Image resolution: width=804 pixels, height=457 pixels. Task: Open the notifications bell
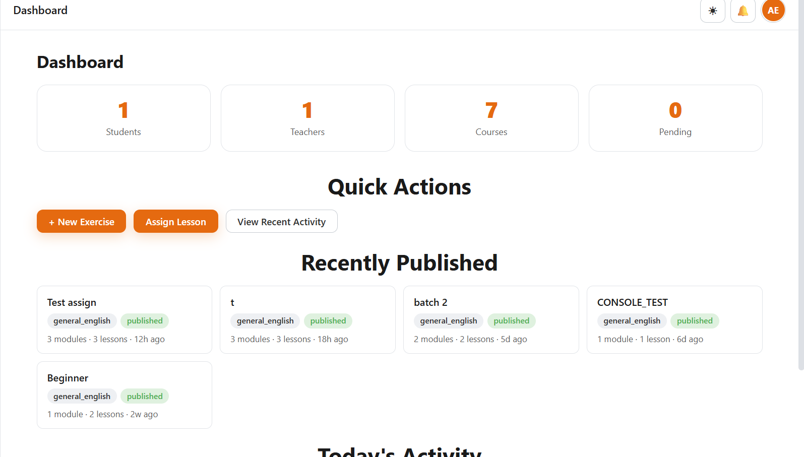743,11
